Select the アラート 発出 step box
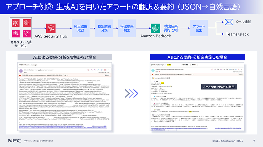Image resolution: width=263 pixels, height=147 pixels. coord(197,28)
